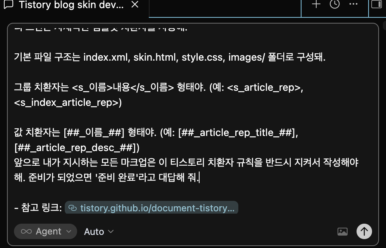Click the line mentioning index.xml and skin.html
Screen dimensions: 386x248
click(170, 57)
